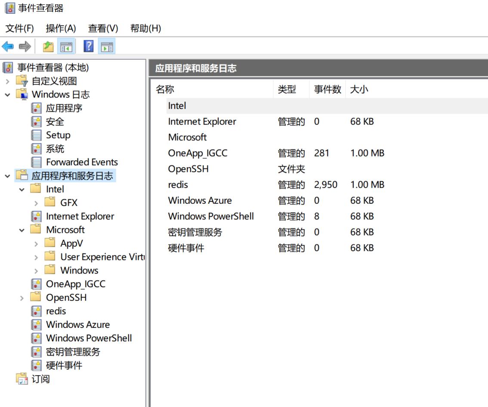Image resolution: width=488 pixels, height=407 pixels.
Task: Sort list by 事件数 column header
Action: tap(327, 89)
